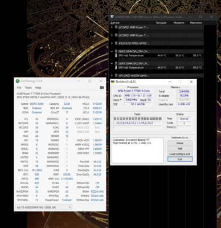Collapse the DDR5 DIMM [#3] sensor group
This screenshot has width=221, height=228.
pos(112,63)
